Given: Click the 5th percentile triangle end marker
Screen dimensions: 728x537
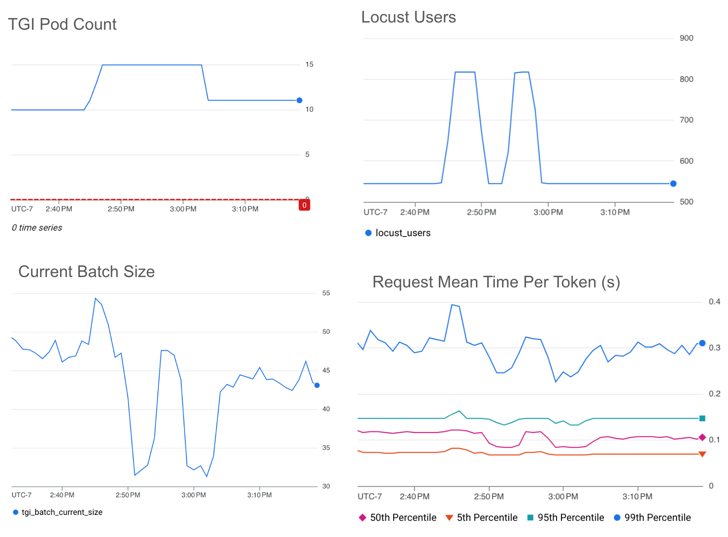Looking at the screenshot, I should pos(702,454).
